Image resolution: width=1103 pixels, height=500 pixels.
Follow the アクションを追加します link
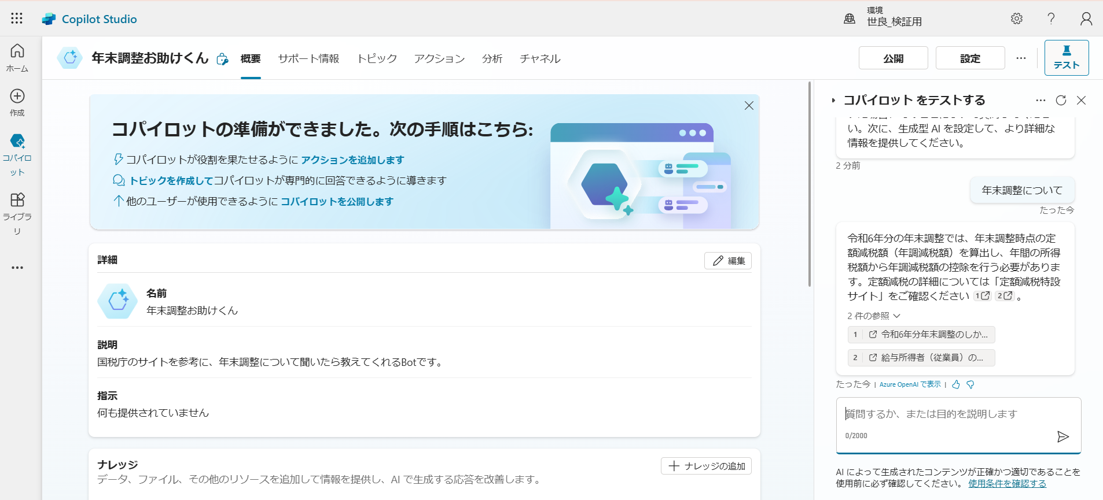(x=352, y=160)
